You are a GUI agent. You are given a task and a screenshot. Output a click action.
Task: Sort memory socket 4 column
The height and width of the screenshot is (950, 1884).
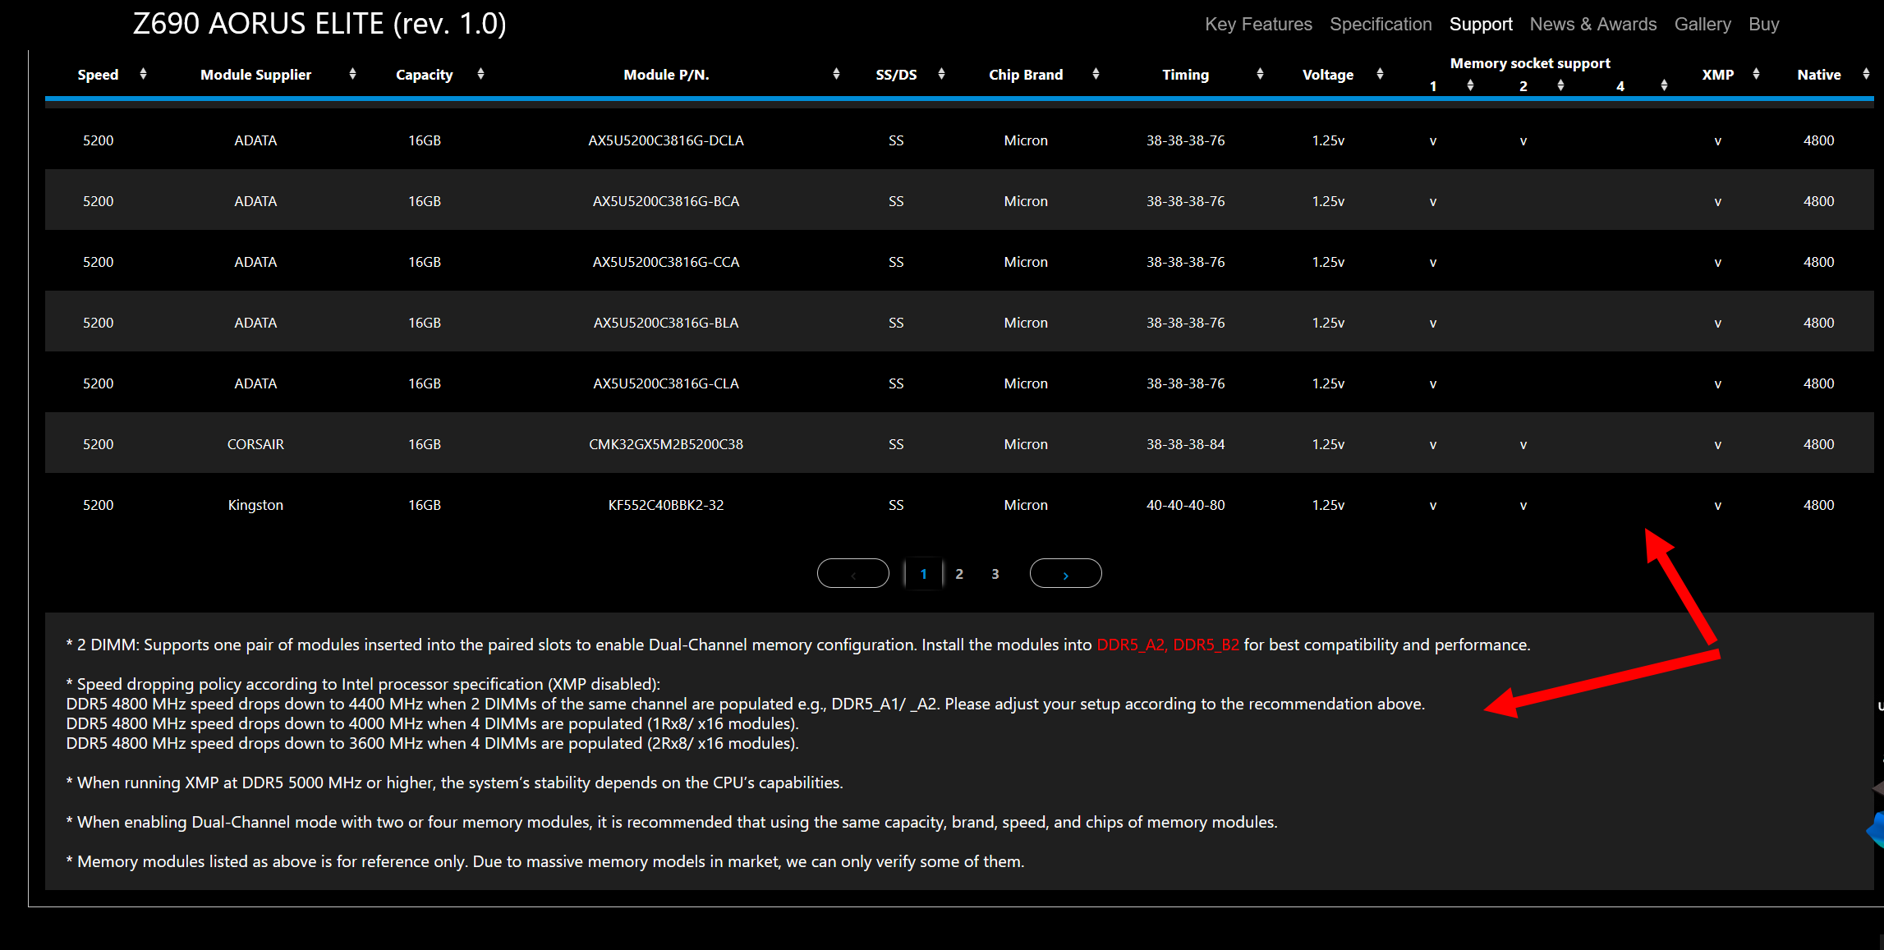point(1664,85)
